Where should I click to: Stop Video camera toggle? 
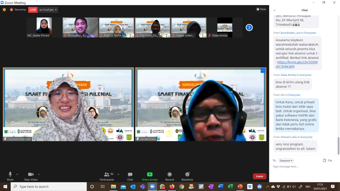[31, 175]
